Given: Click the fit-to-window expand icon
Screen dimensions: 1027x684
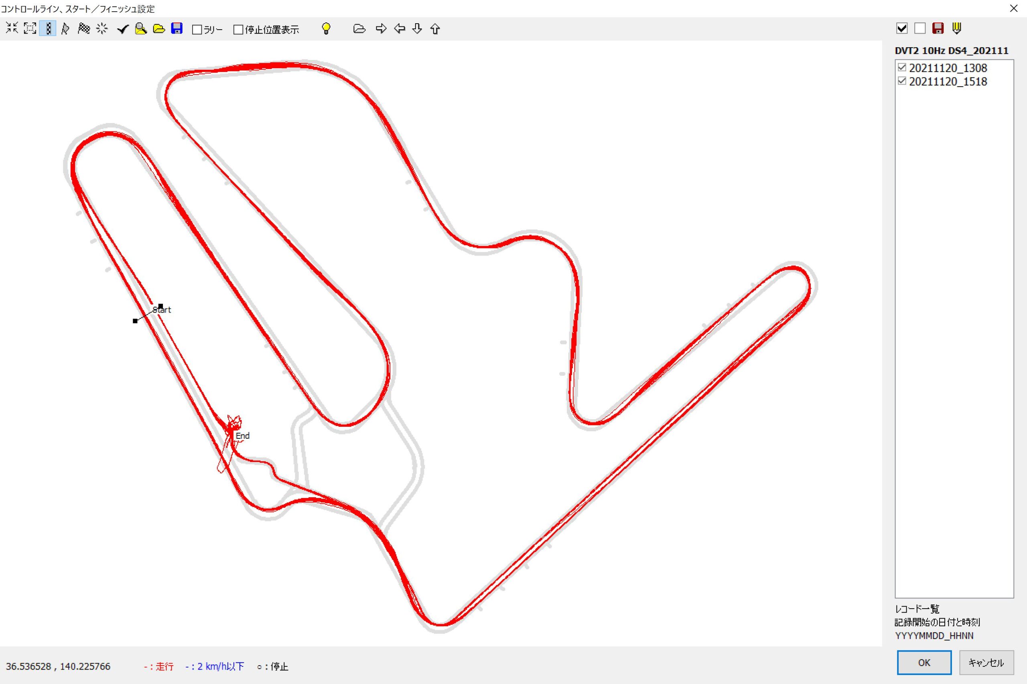Looking at the screenshot, I should (30, 28).
